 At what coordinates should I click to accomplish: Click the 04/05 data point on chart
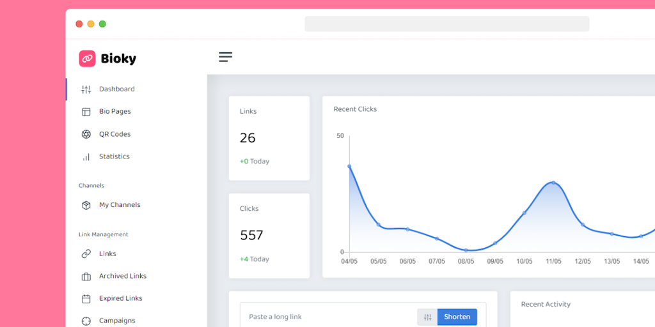[349, 167]
